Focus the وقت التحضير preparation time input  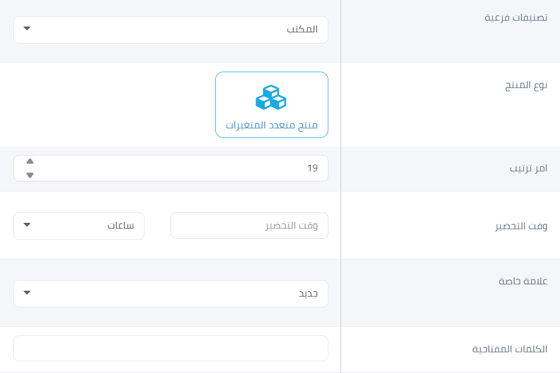249,225
